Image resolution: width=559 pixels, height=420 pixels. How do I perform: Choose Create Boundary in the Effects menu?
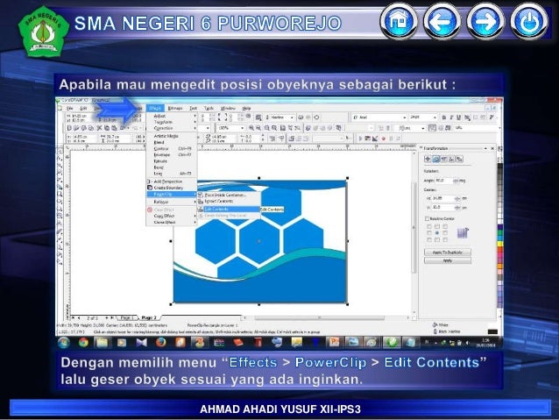point(172,188)
